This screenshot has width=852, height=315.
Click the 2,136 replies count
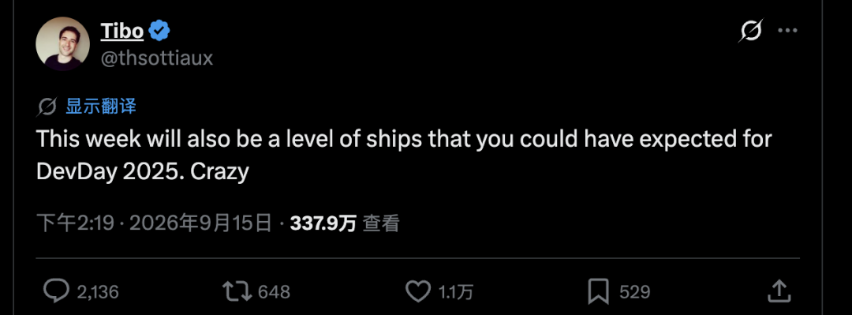[x=98, y=292]
